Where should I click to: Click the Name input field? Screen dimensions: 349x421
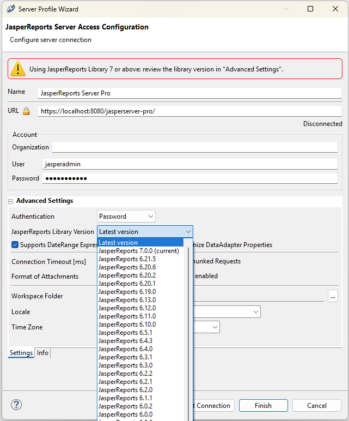(190, 93)
